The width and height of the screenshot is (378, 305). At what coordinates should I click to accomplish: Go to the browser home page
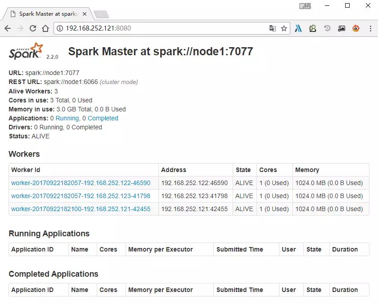click(45, 28)
